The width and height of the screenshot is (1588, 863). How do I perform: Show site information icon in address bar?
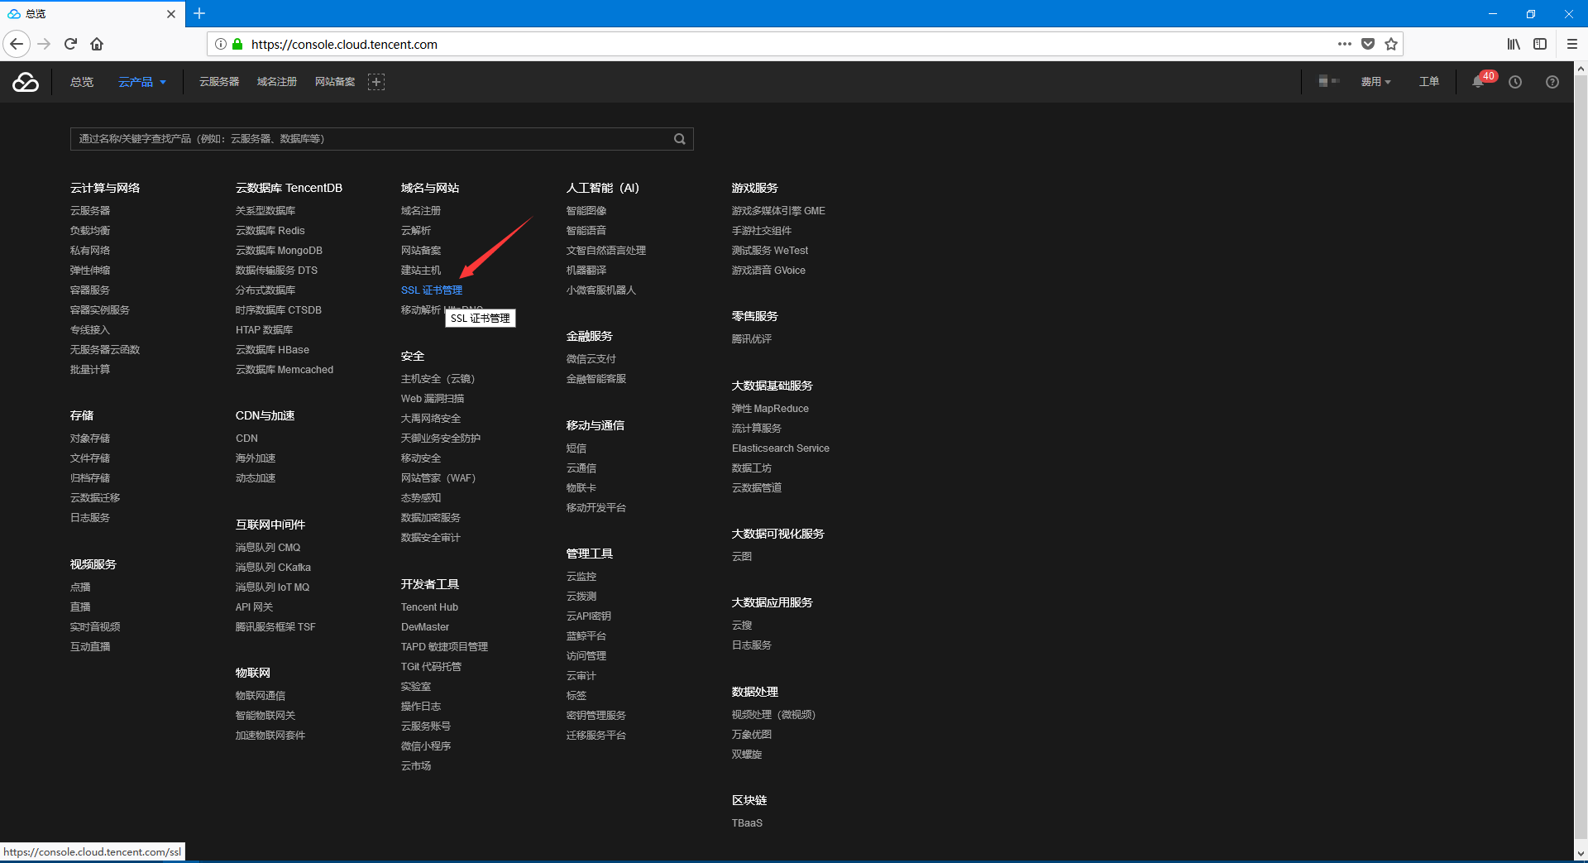(220, 44)
